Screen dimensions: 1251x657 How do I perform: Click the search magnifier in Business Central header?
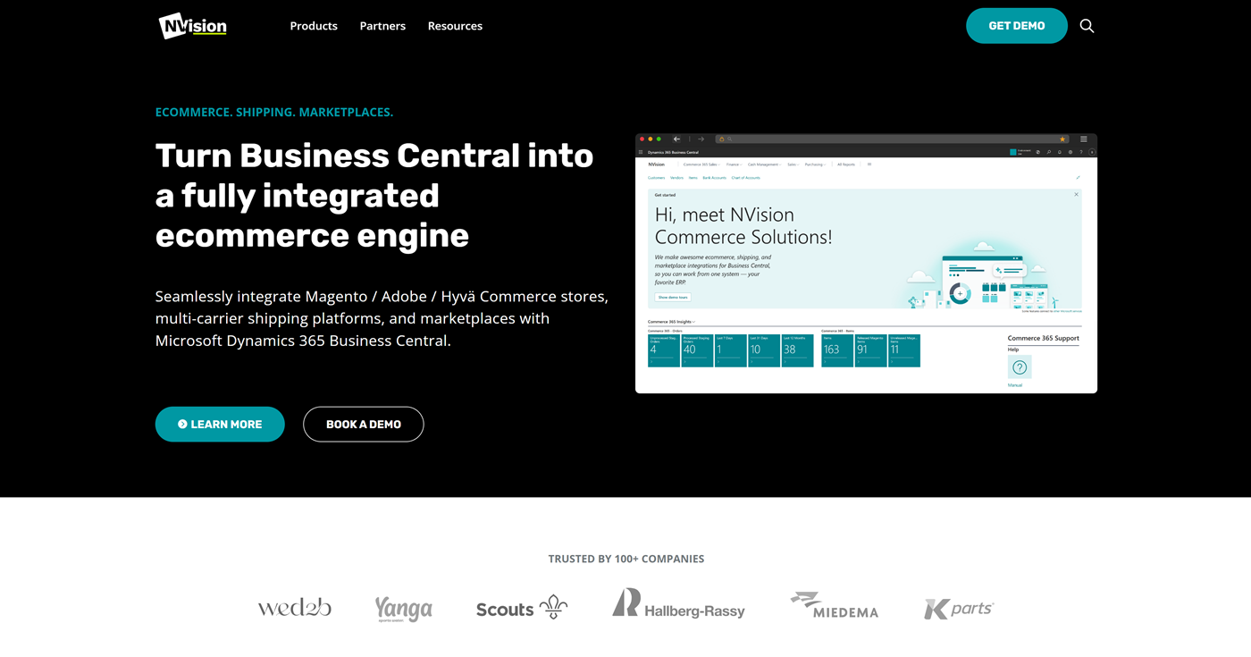pos(1049,153)
